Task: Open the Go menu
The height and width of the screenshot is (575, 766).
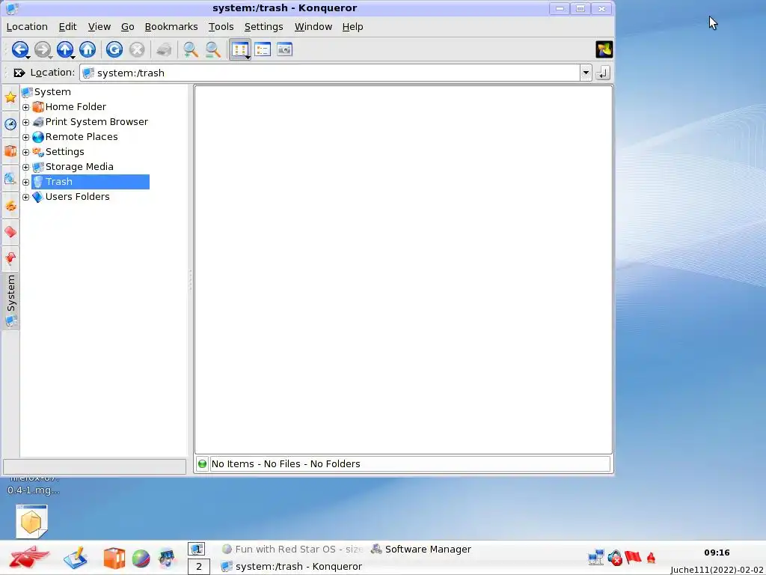Action: pyautogui.click(x=127, y=26)
